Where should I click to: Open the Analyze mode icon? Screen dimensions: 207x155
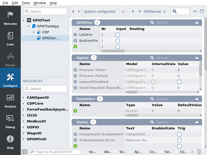[x=10, y=98]
